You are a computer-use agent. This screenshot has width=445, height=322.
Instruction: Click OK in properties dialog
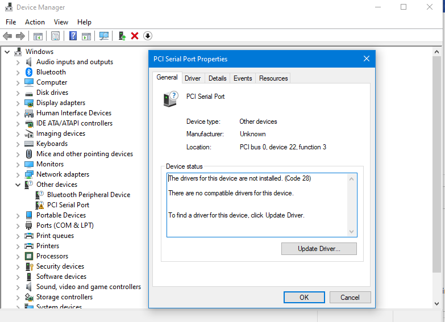click(x=304, y=298)
